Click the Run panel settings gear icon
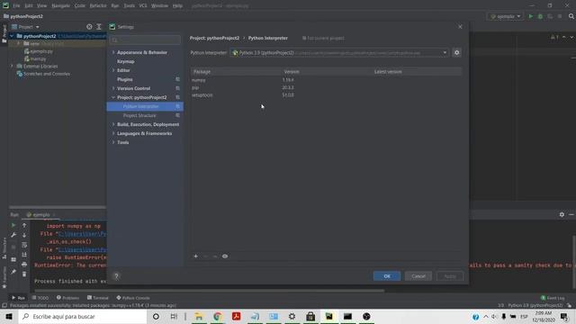The height and width of the screenshot is (324, 576). (x=562, y=214)
